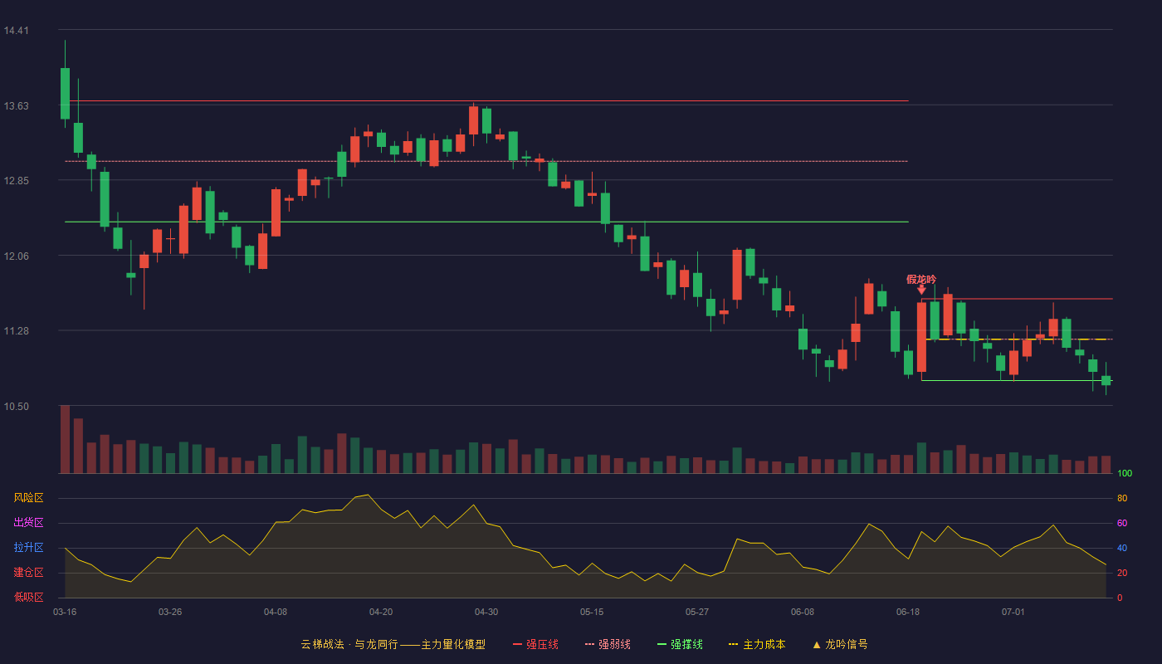Click the 风险区 zone label

[x=28, y=498]
